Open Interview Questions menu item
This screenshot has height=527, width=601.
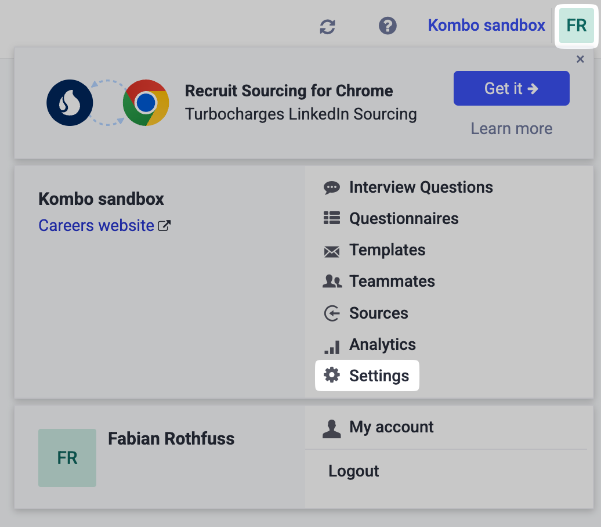tap(421, 187)
